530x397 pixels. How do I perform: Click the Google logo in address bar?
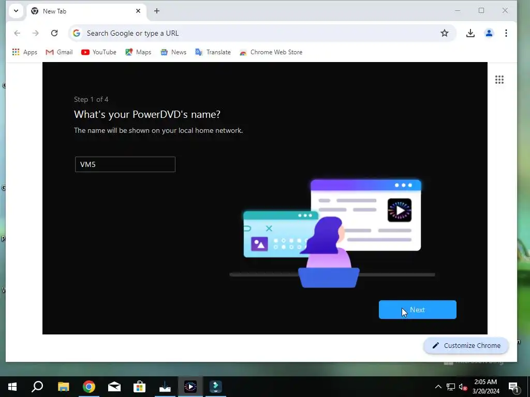pyautogui.click(x=77, y=33)
